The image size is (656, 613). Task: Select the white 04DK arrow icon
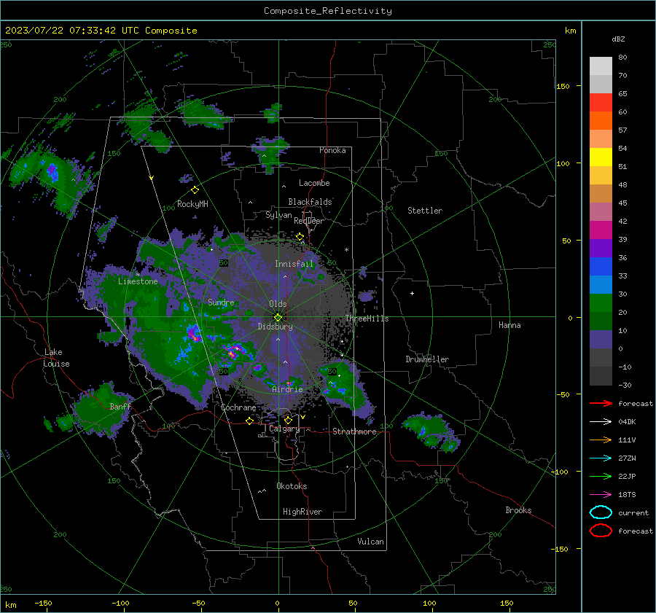click(x=601, y=421)
